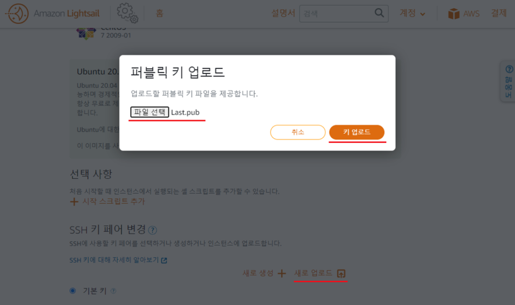Viewport: 515px width, 305px height.
Task: Click the 파일 선택 file chooser button
Action: 150,112
